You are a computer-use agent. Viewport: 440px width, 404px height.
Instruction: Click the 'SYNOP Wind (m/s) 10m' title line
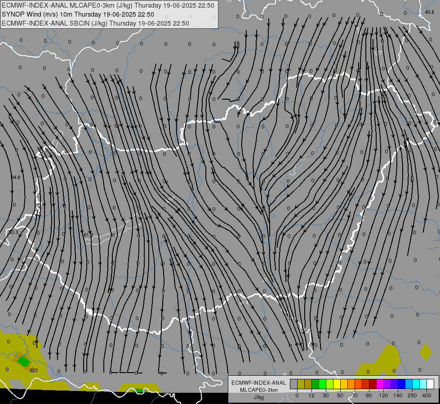[78, 14]
